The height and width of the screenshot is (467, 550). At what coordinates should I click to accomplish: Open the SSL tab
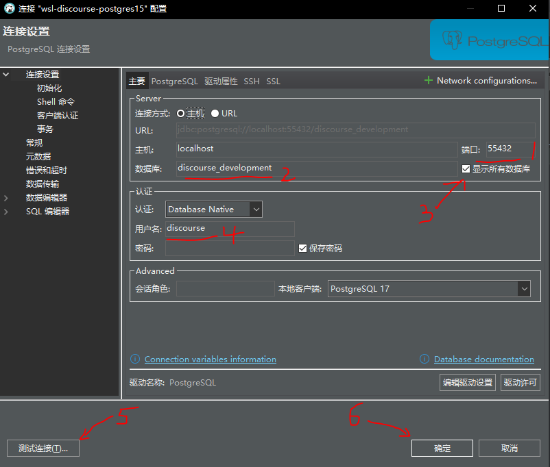coord(273,81)
